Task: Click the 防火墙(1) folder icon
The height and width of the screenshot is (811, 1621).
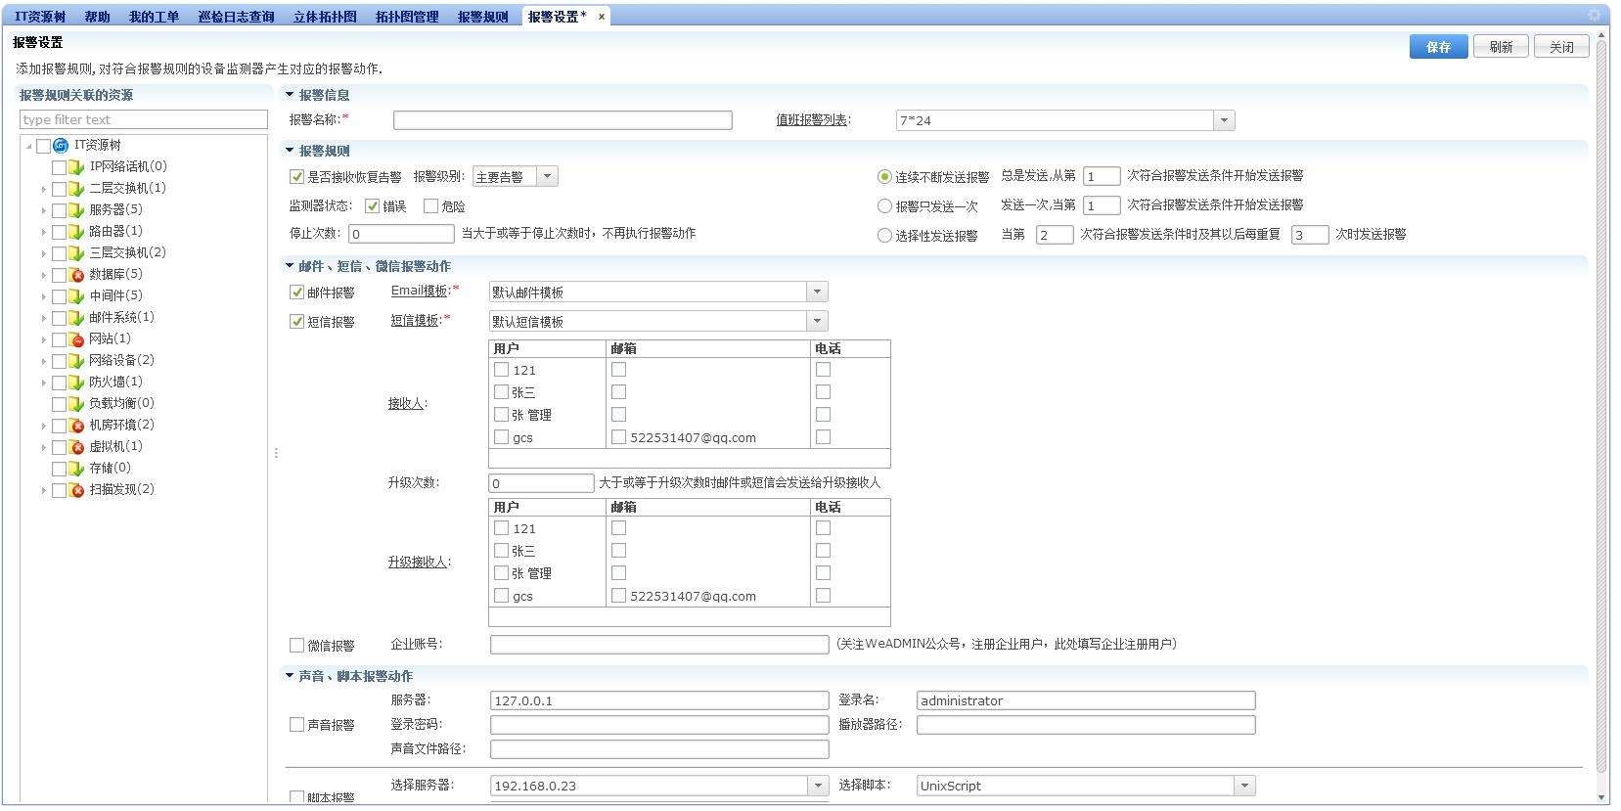Action: coord(76,383)
